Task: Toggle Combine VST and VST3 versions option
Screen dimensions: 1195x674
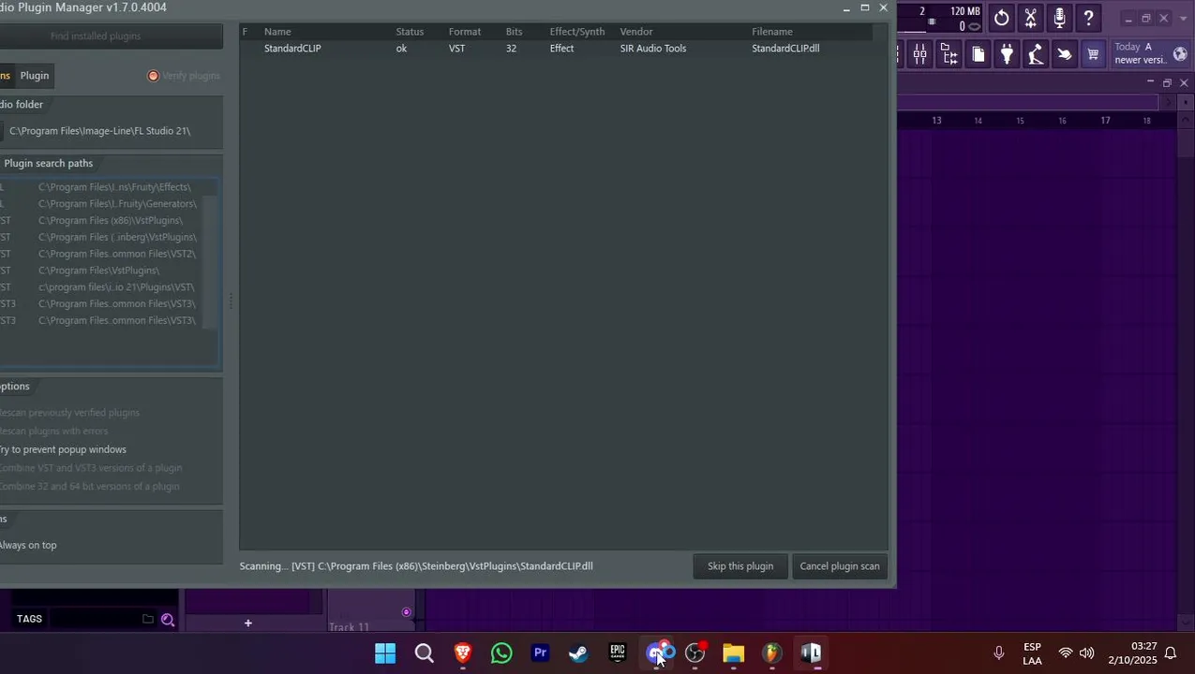Action: pyautogui.click(x=91, y=468)
